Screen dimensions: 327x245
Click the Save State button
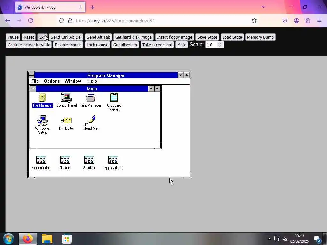207,37
